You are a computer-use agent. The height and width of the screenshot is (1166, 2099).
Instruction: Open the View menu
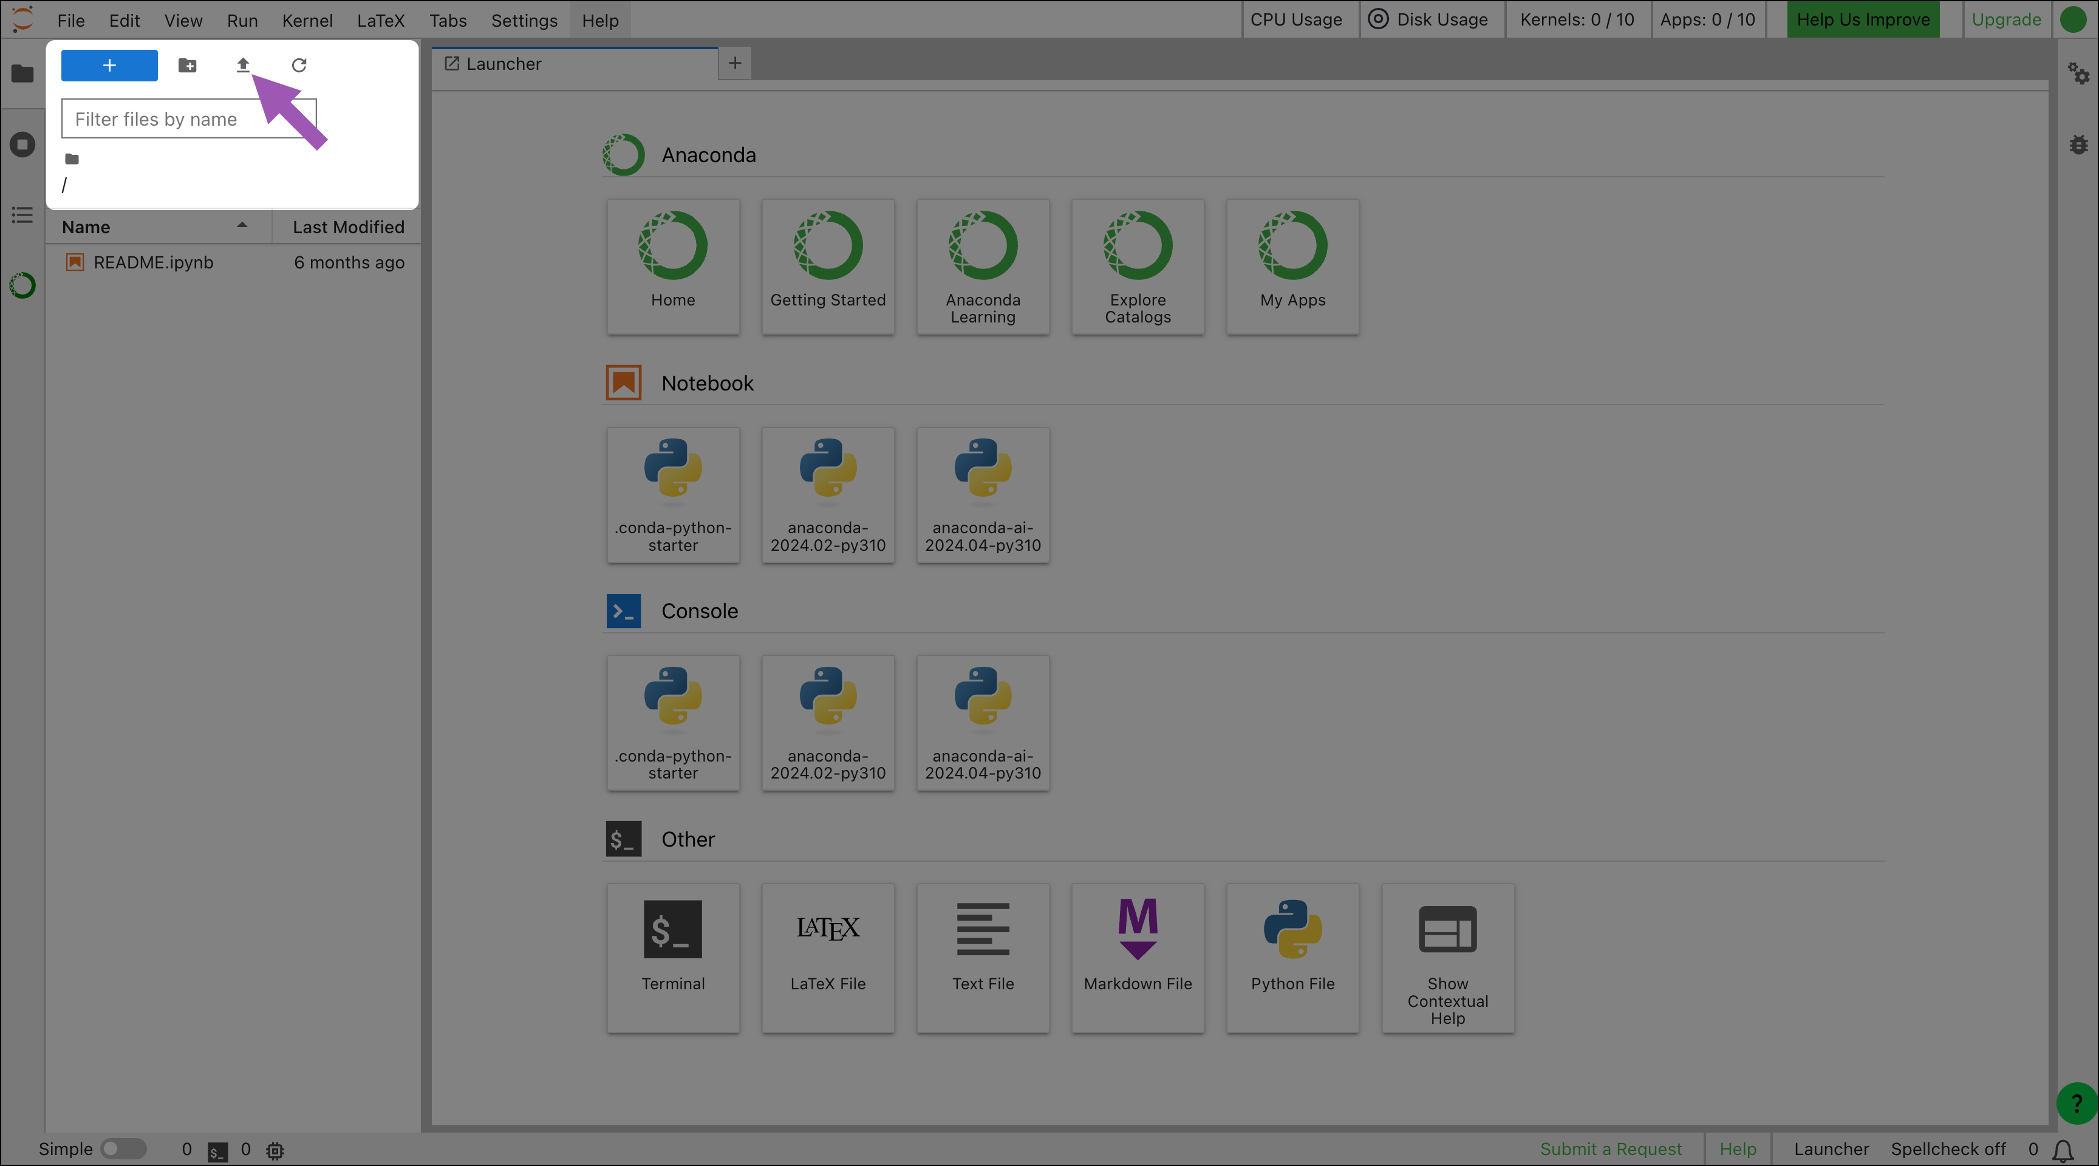pyautogui.click(x=183, y=21)
